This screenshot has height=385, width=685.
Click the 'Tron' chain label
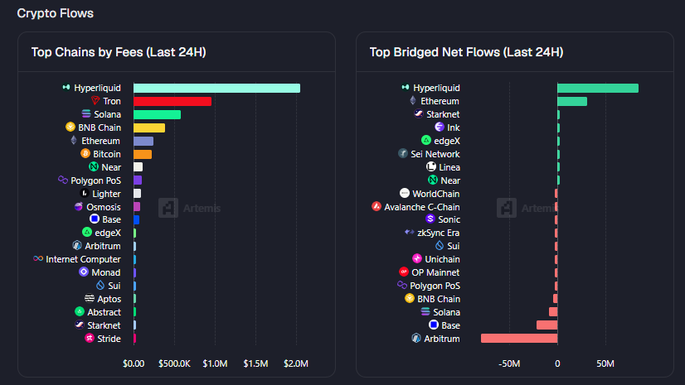112,101
